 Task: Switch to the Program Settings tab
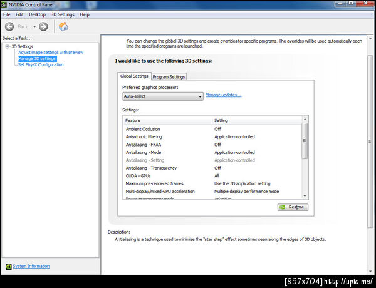coord(169,76)
